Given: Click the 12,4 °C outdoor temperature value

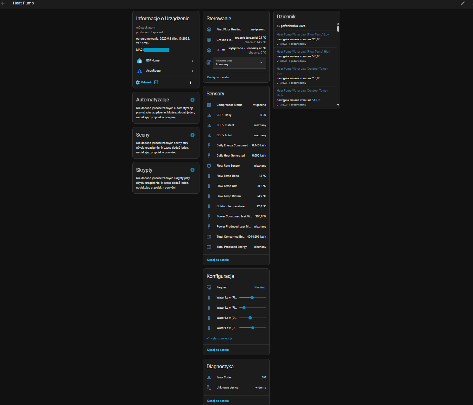Looking at the screenshot, I should pyautogui.click(x=261, y=206).
